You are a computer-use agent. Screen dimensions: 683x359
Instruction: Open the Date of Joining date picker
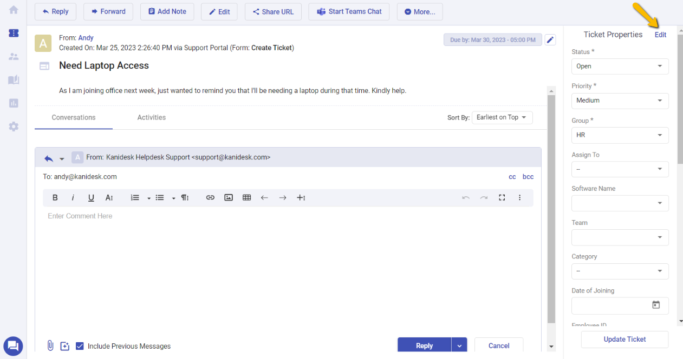(x=656, y=305)
